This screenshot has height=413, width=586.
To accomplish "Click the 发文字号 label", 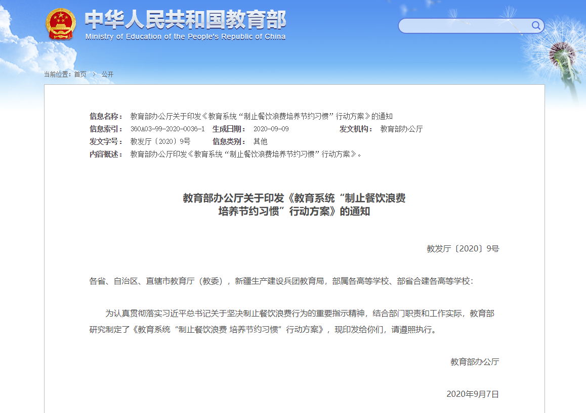I will click(106, 142).
